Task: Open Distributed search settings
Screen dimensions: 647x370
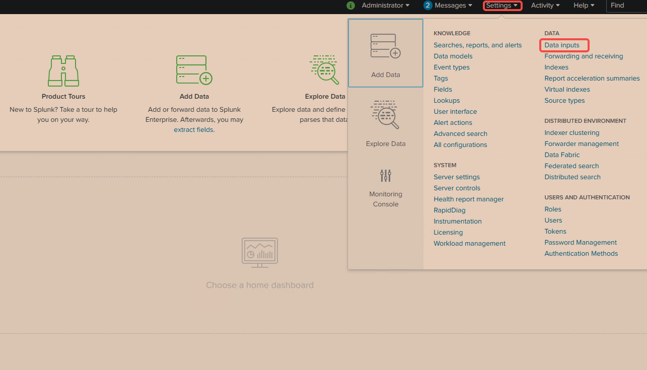Action: pyautogui.click(x=572, y=177)
